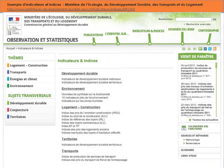Click the print page icon

click(x=189, y=49)
